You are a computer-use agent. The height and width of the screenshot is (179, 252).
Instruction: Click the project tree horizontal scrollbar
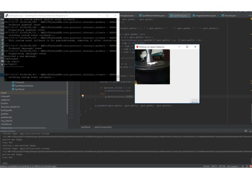tap(23, 128)
